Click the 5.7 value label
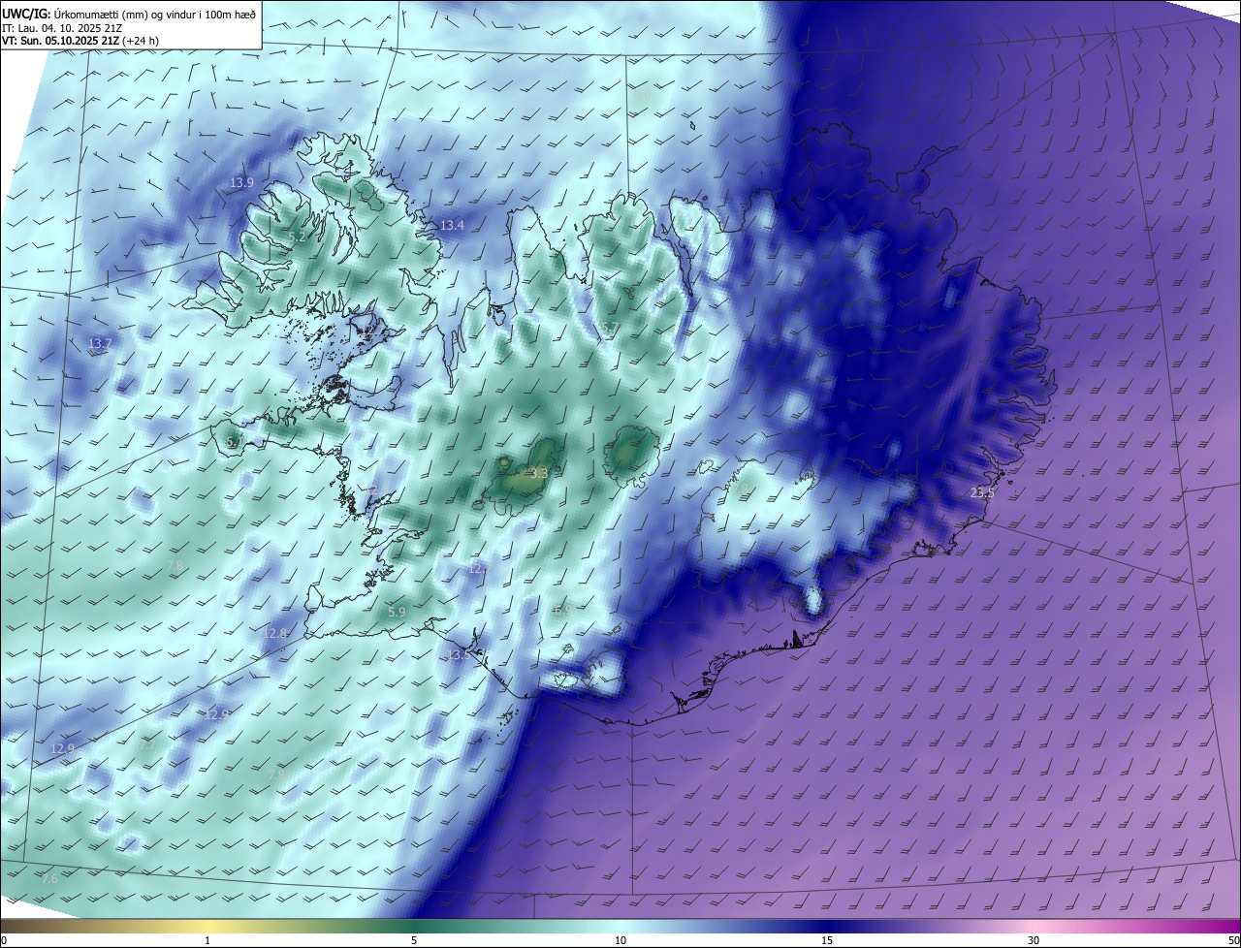The width and height of the screenshot is (1241, 948). pos(610,329)
